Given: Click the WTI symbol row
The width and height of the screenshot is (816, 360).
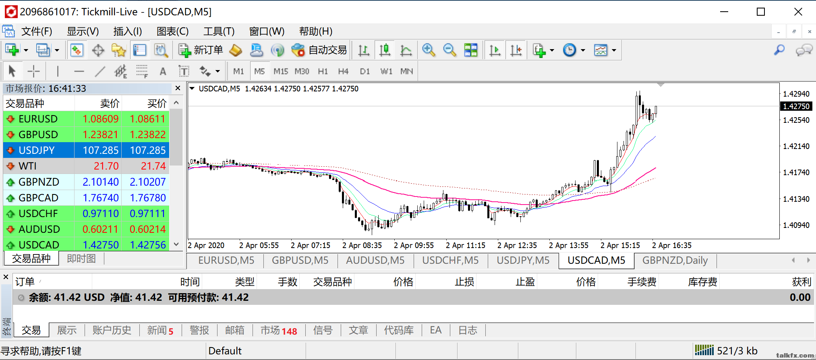Looking at the screenshot, I should [x=86, y=166].
